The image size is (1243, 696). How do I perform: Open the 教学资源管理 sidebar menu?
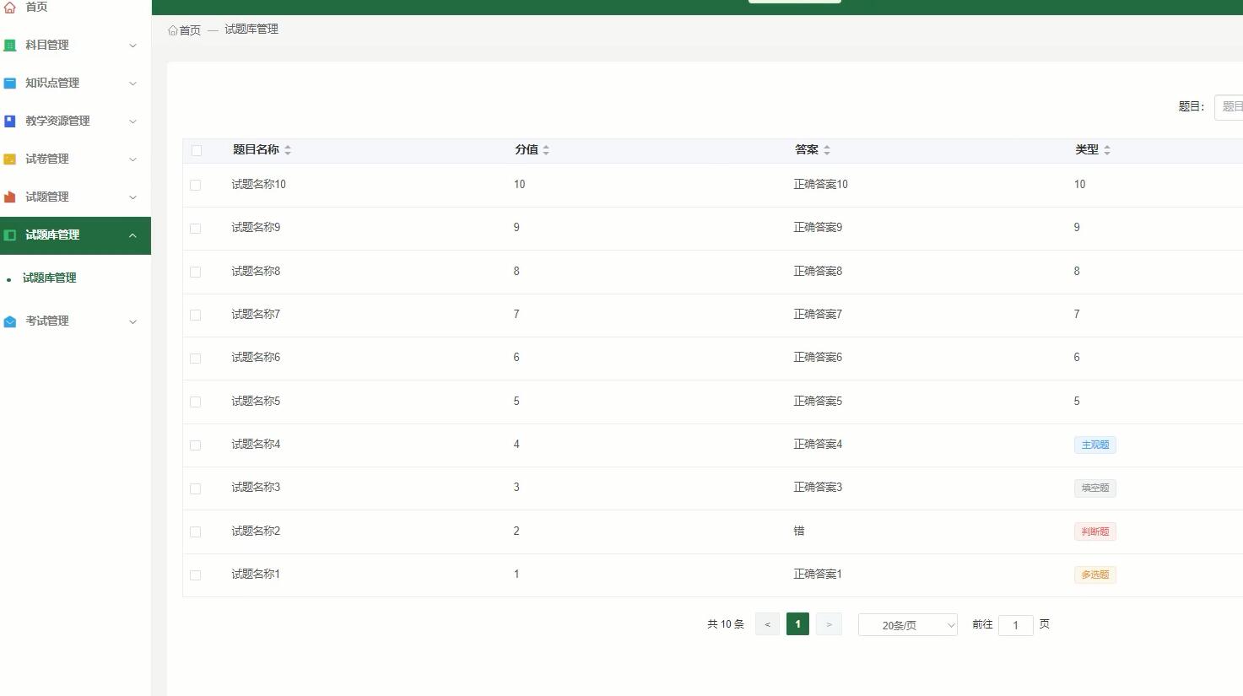75,121
